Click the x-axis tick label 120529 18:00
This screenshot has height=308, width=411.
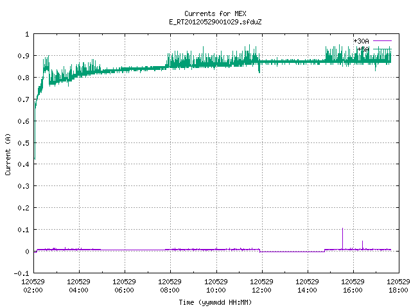click(x=398, y=286)
